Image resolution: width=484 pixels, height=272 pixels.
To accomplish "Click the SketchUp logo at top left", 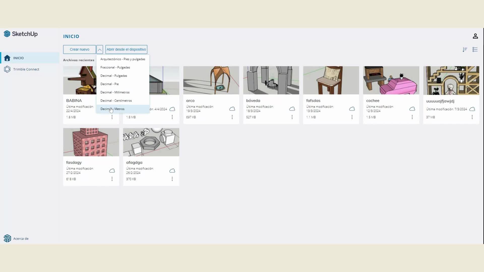I will [x=21, y=34].
